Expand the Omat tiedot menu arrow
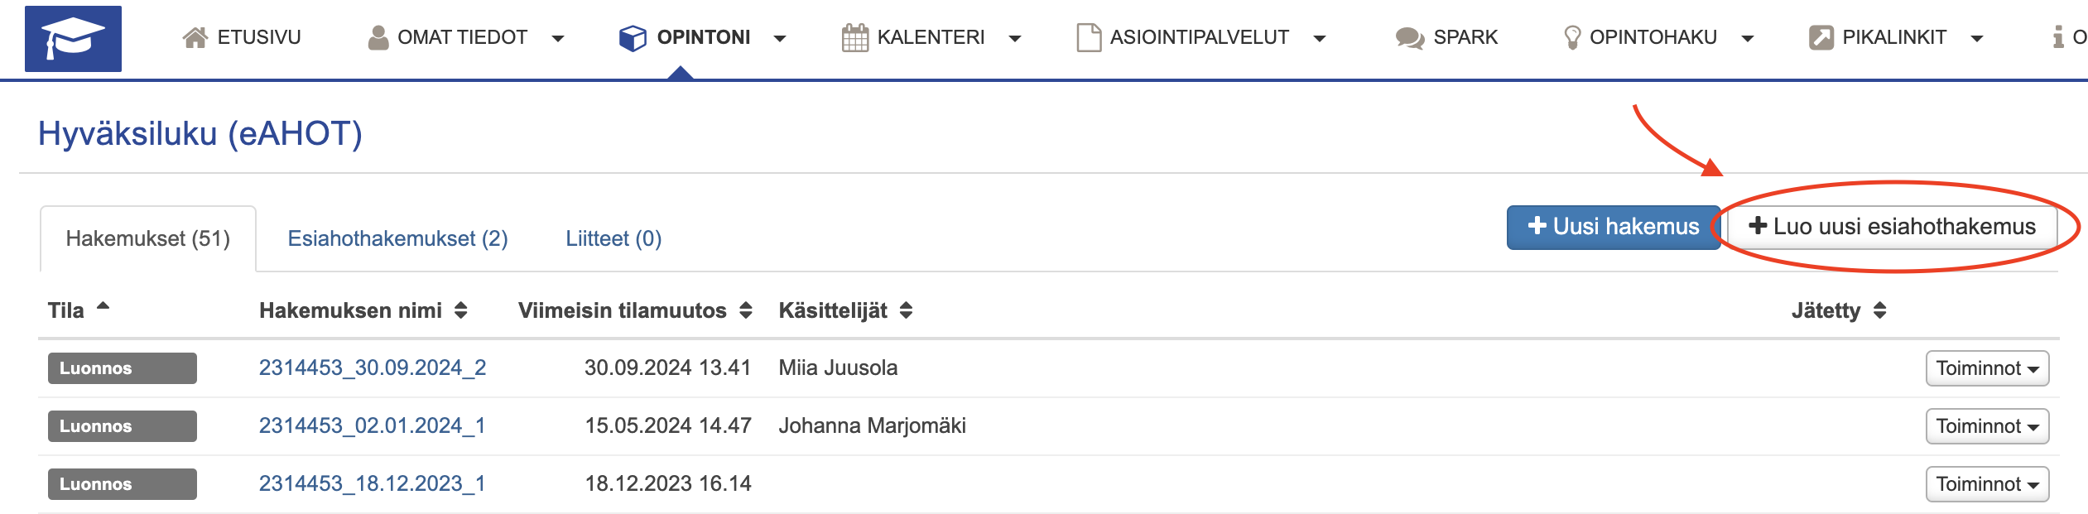Screen dimensions: 2088x514 [x=558, y=38]
